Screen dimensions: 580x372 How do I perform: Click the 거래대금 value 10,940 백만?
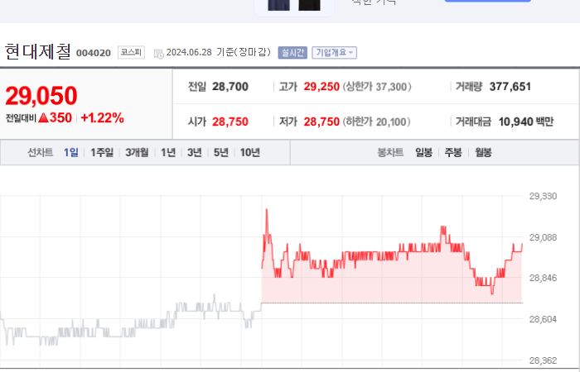click(526, 122)
